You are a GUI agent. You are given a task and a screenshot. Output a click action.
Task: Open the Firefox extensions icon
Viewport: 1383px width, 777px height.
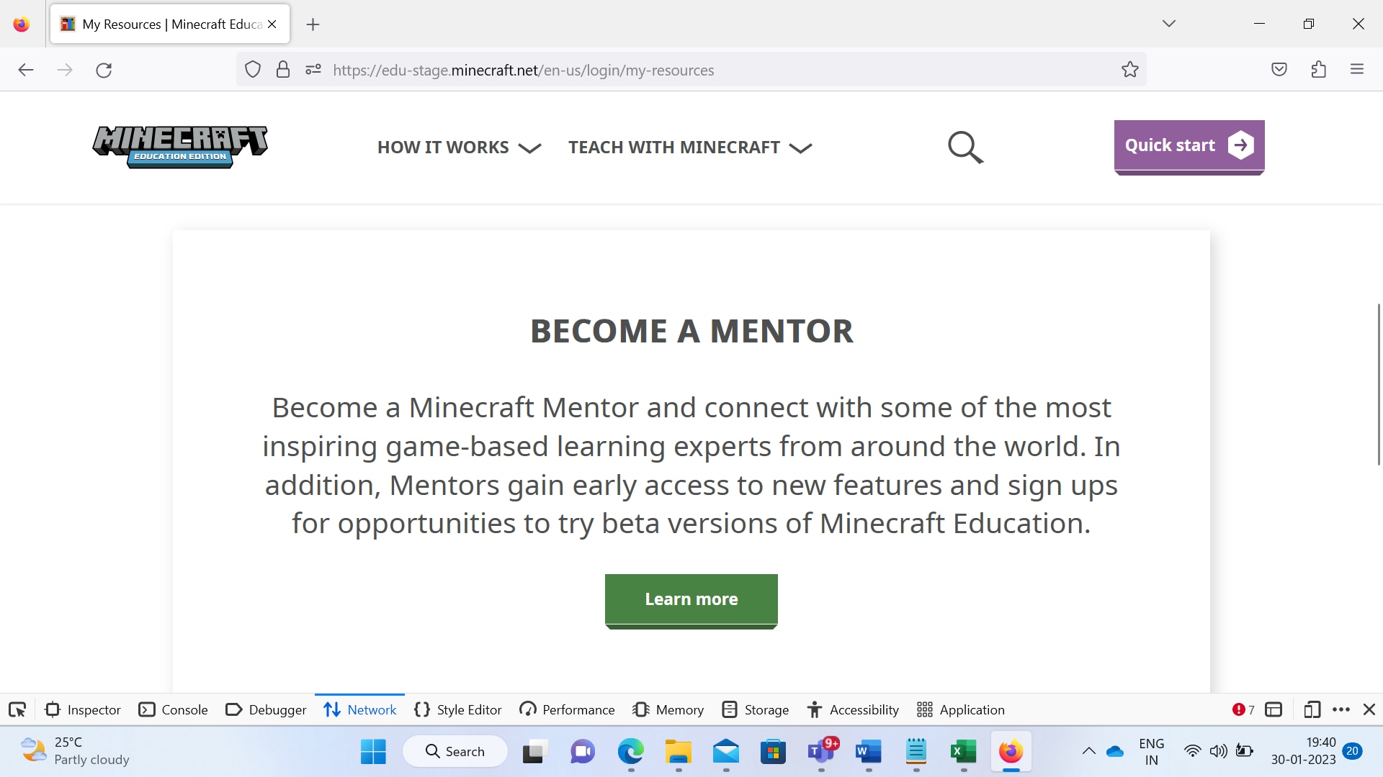click(x=1319, y=70)
